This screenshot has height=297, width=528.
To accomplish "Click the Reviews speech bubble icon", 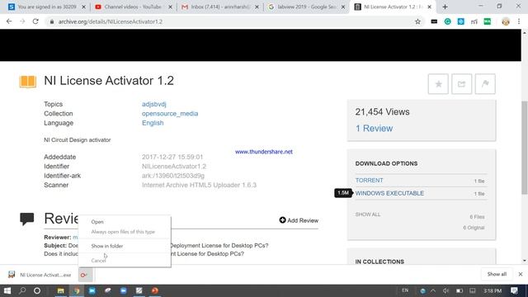I will 27,219.
